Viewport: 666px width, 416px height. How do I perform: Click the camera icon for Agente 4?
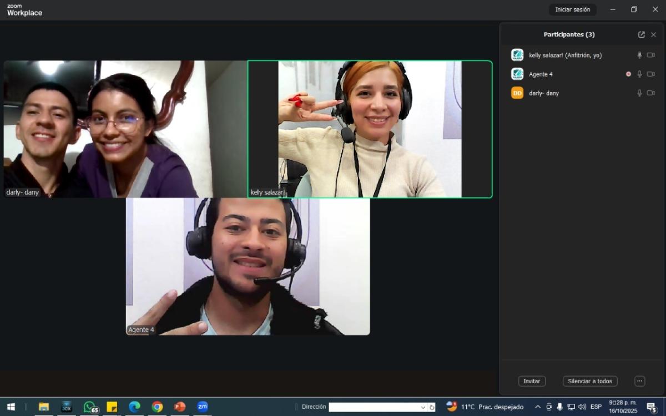pos(650,74)
